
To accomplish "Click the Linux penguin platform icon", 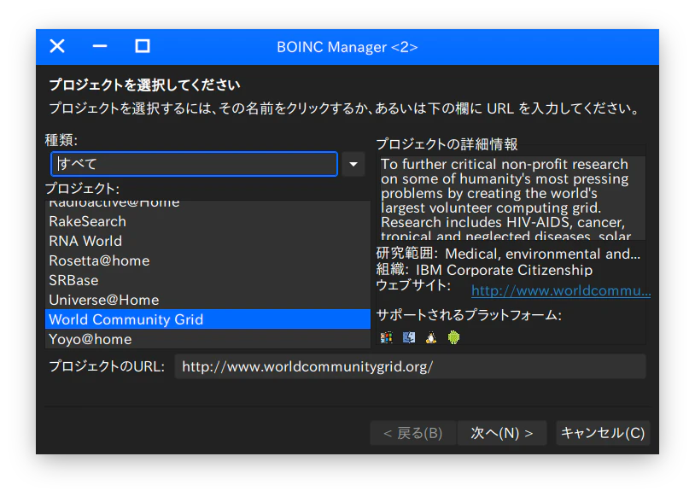I will pyautogui.click(x=431, y=338).
